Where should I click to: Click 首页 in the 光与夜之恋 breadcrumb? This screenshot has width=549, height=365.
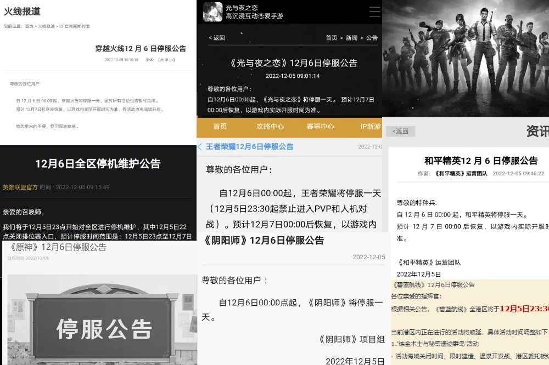tap(331, 38)
